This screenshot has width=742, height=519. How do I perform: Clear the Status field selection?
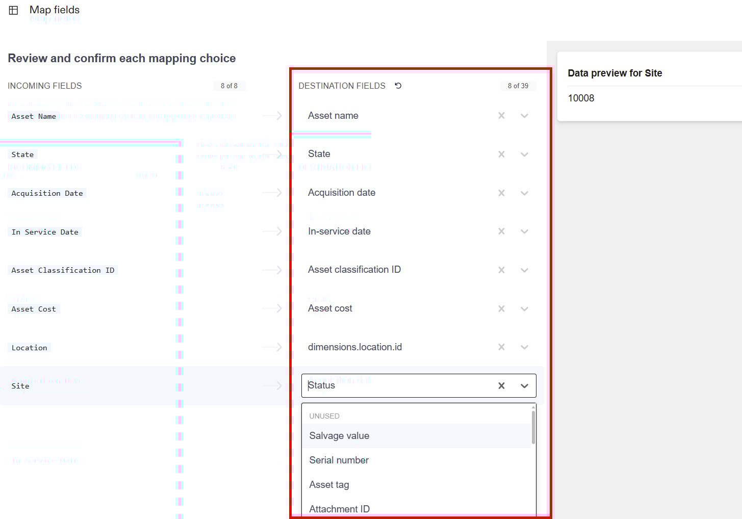501,386
